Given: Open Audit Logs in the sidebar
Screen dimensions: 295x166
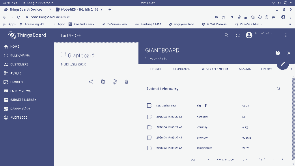Looking at the screenshot, I should click(x=16, y=118).
